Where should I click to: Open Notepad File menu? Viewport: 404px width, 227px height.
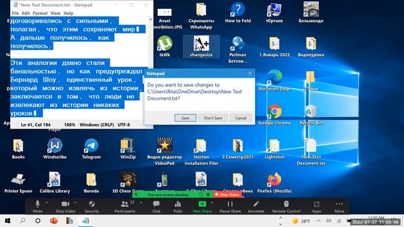pyautogui.click(x=15, y=13)
